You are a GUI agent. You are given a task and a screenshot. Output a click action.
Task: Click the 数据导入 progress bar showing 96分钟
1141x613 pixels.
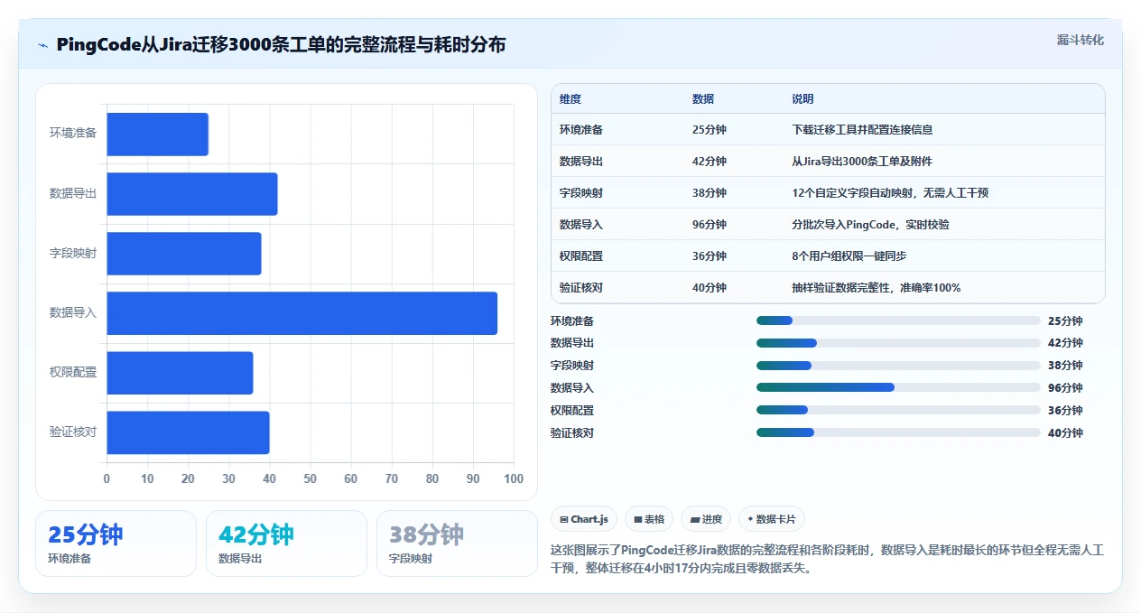pos(898,387)
